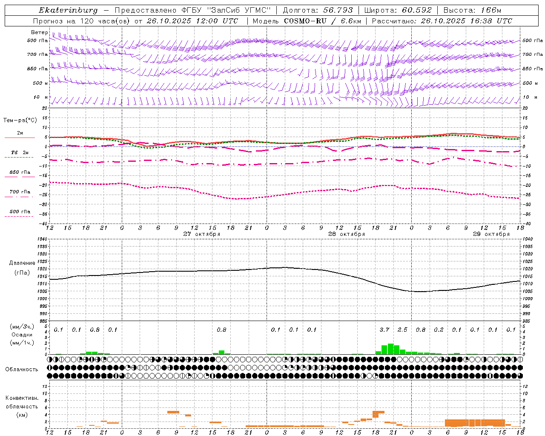Click the dotted pink sample under legend '500 гПа'
This screenshot has height=436, width=545.
(x=19, y=216)
